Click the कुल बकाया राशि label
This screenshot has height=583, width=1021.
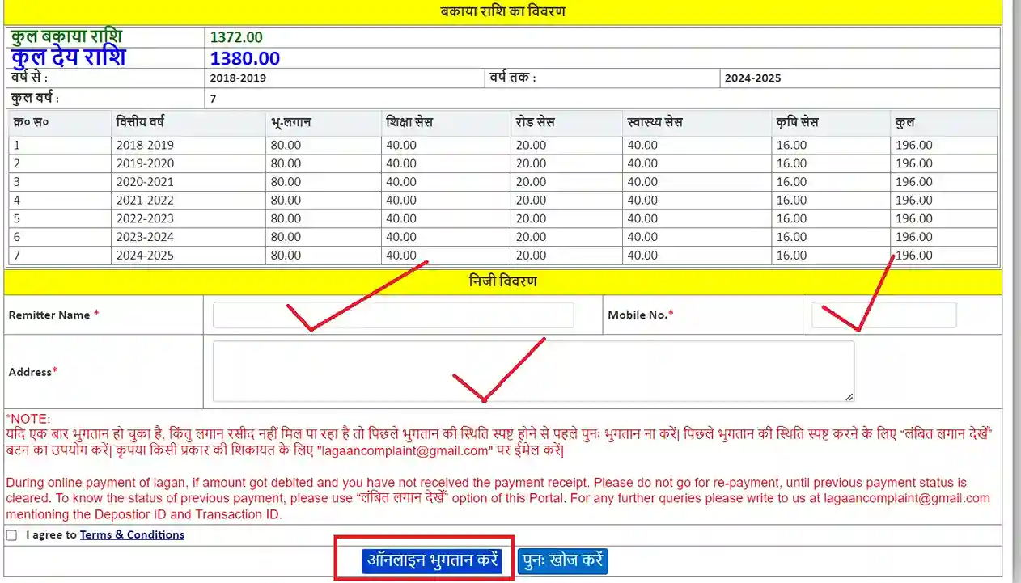pos(66,37)
